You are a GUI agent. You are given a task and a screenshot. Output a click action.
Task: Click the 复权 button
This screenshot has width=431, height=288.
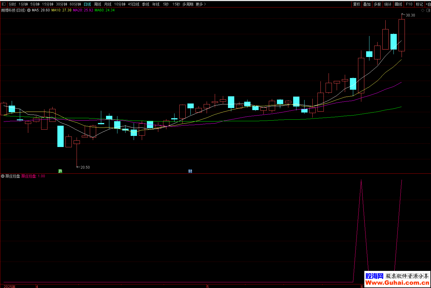[x=357, y=4]
